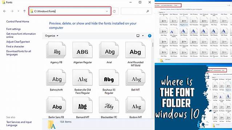Image resolution: width=232 pixels, height=130 pixels.
Task: Select the Bodoni MT font icon
Action: (135, 105)
